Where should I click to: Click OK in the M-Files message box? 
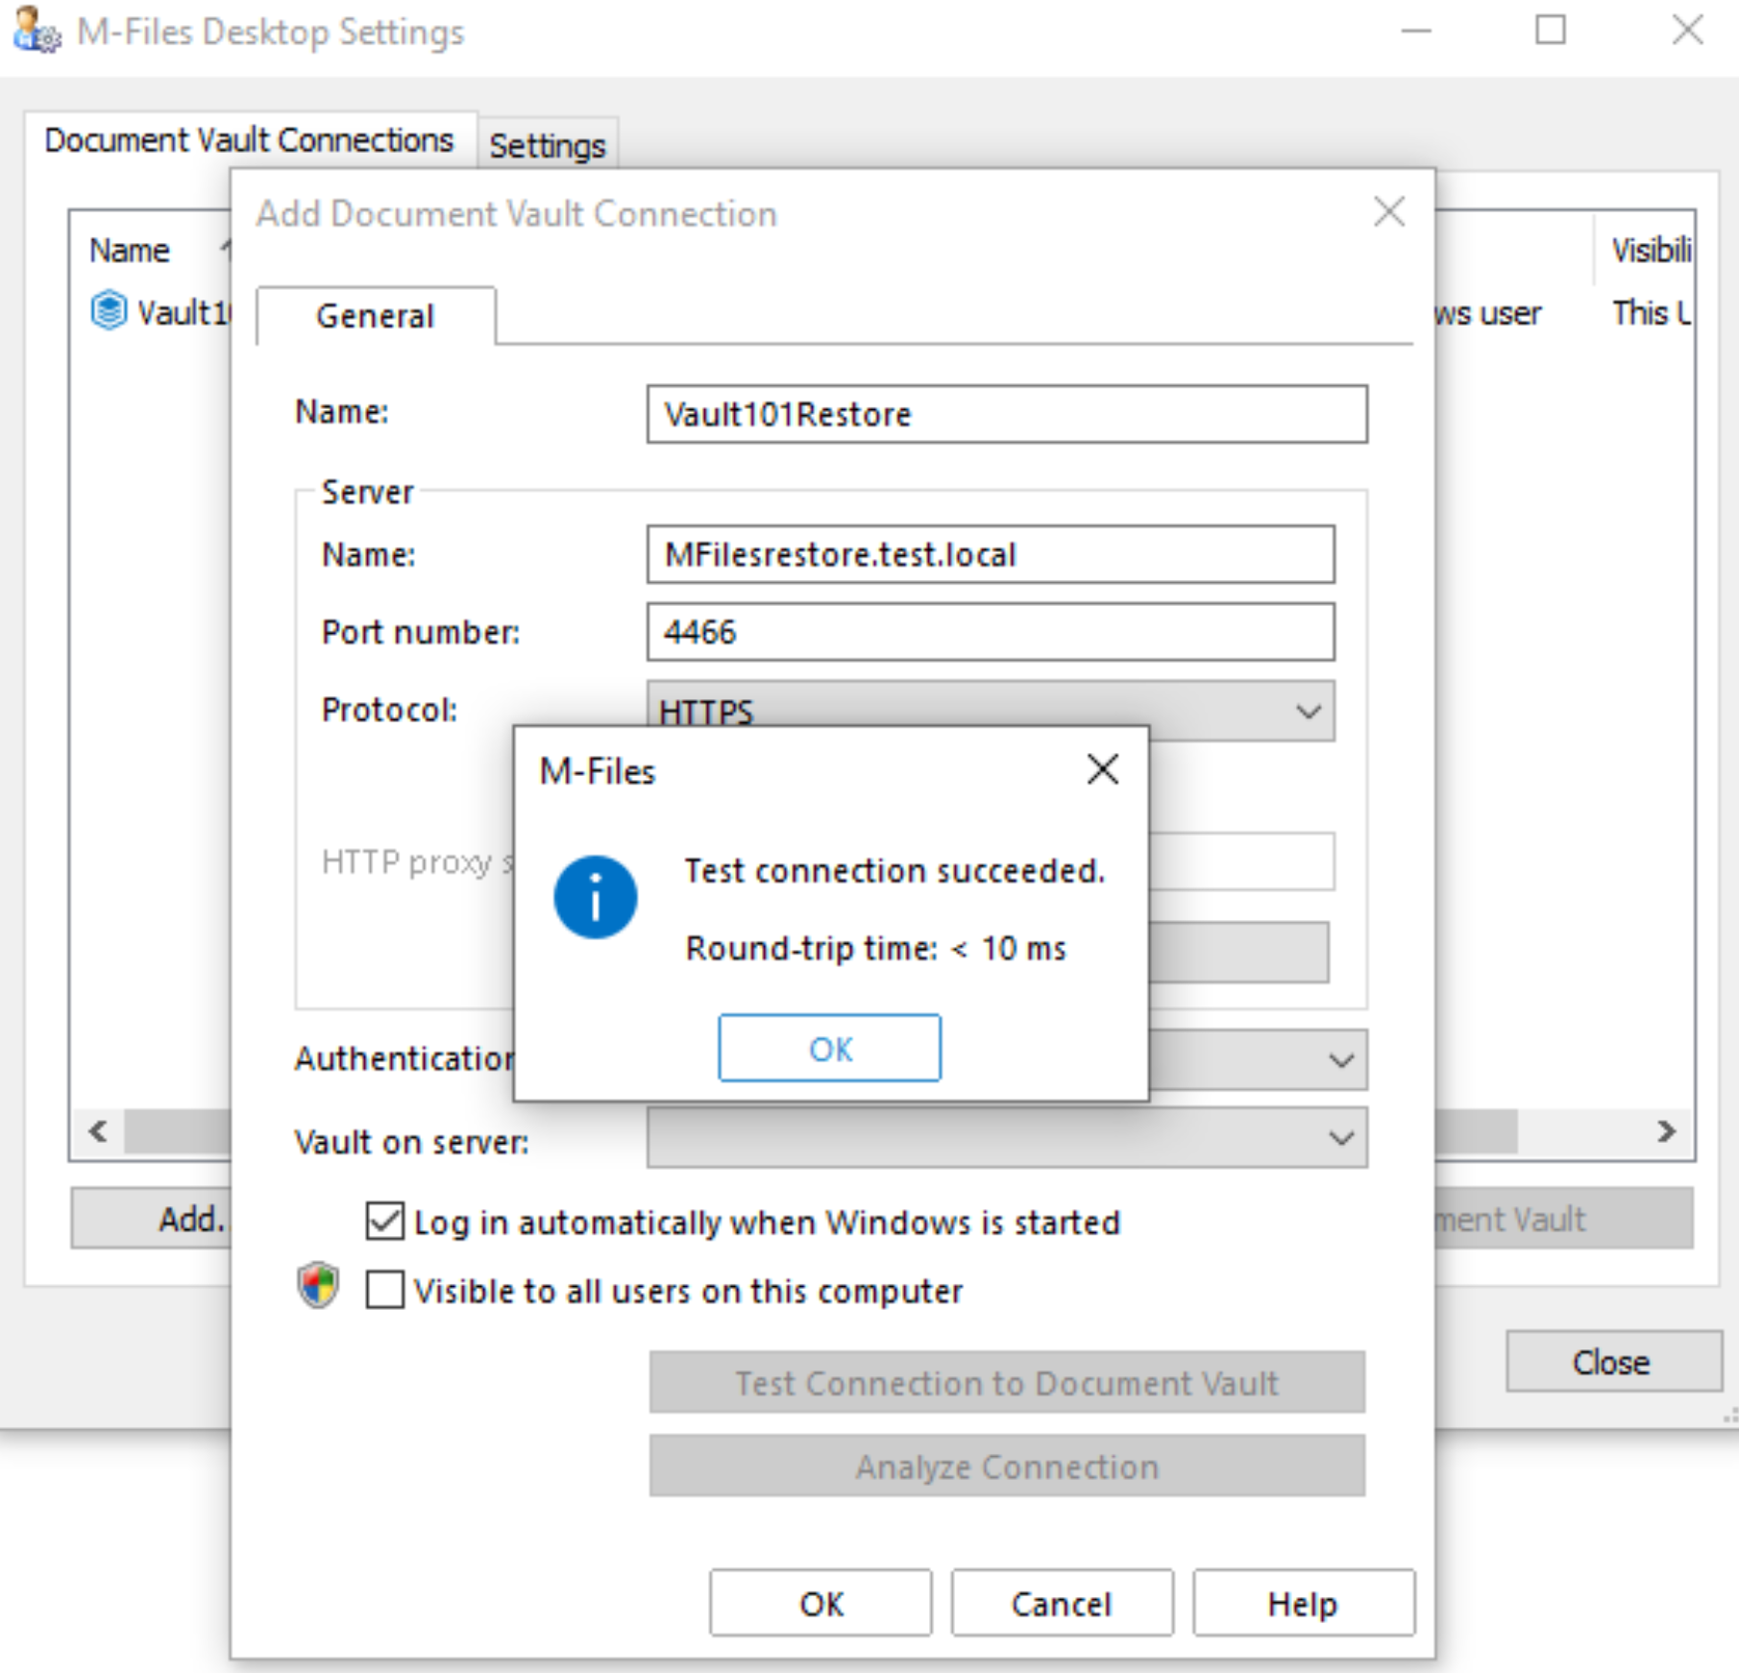point(829,1048)
